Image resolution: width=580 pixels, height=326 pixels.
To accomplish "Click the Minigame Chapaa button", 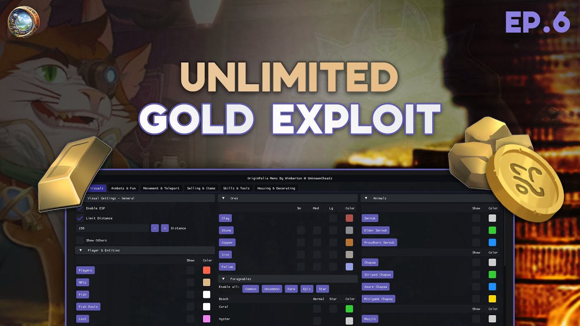I will 378,299.
